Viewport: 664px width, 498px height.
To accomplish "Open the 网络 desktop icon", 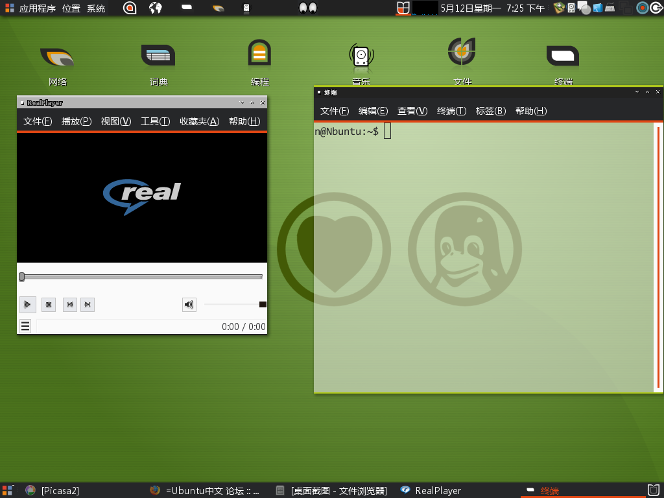I will coord(57,57).
